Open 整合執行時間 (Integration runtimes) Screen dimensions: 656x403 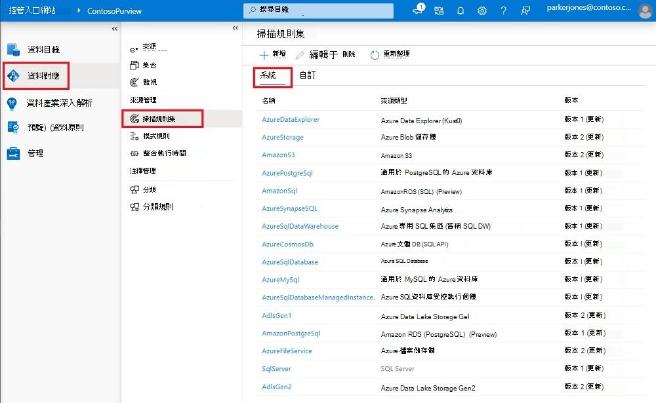point(165,153)
